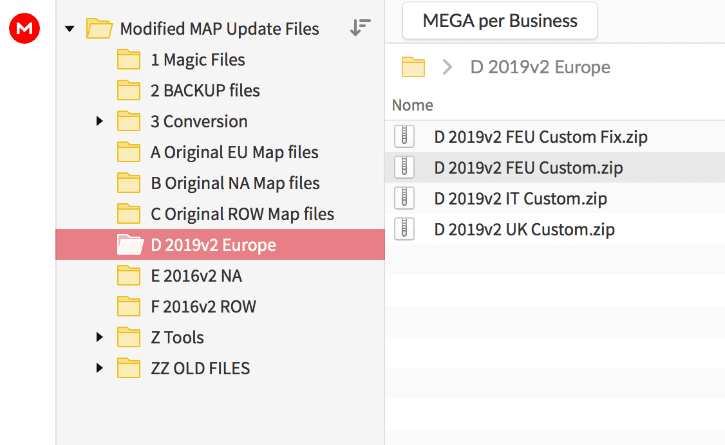The image size is (725, 445).
Task: Expand the ZZ OLD FILES folder
Action: pos(99,368)
